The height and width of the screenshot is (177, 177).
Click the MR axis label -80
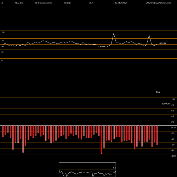pos(173,150)
